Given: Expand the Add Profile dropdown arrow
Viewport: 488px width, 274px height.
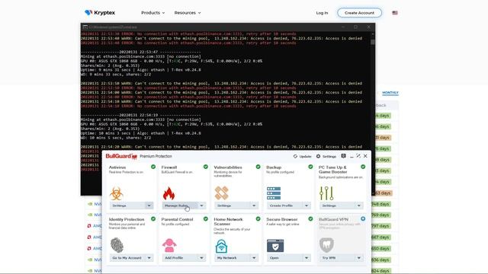Looking at the screenshot, I should click(x=201, y=258).
